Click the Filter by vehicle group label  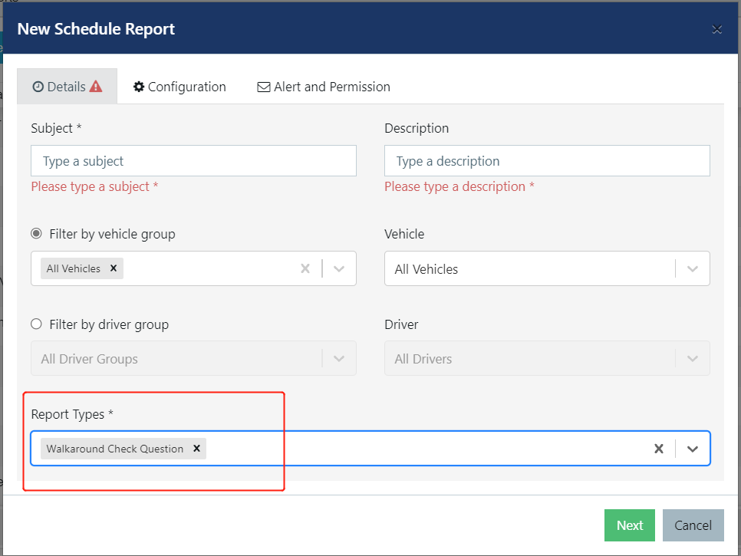(113, 234)
